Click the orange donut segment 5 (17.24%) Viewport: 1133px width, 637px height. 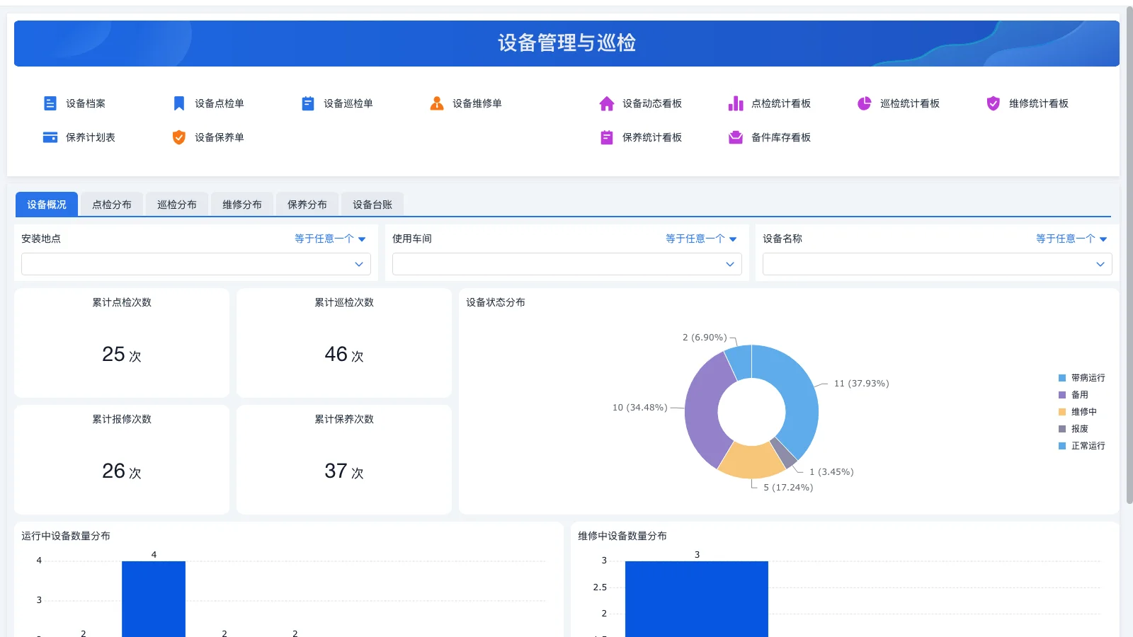753,460
